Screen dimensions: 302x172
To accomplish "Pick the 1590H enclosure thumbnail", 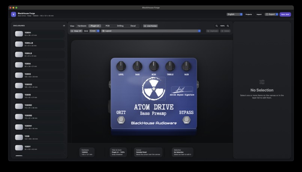I will [x=19, y=34].
